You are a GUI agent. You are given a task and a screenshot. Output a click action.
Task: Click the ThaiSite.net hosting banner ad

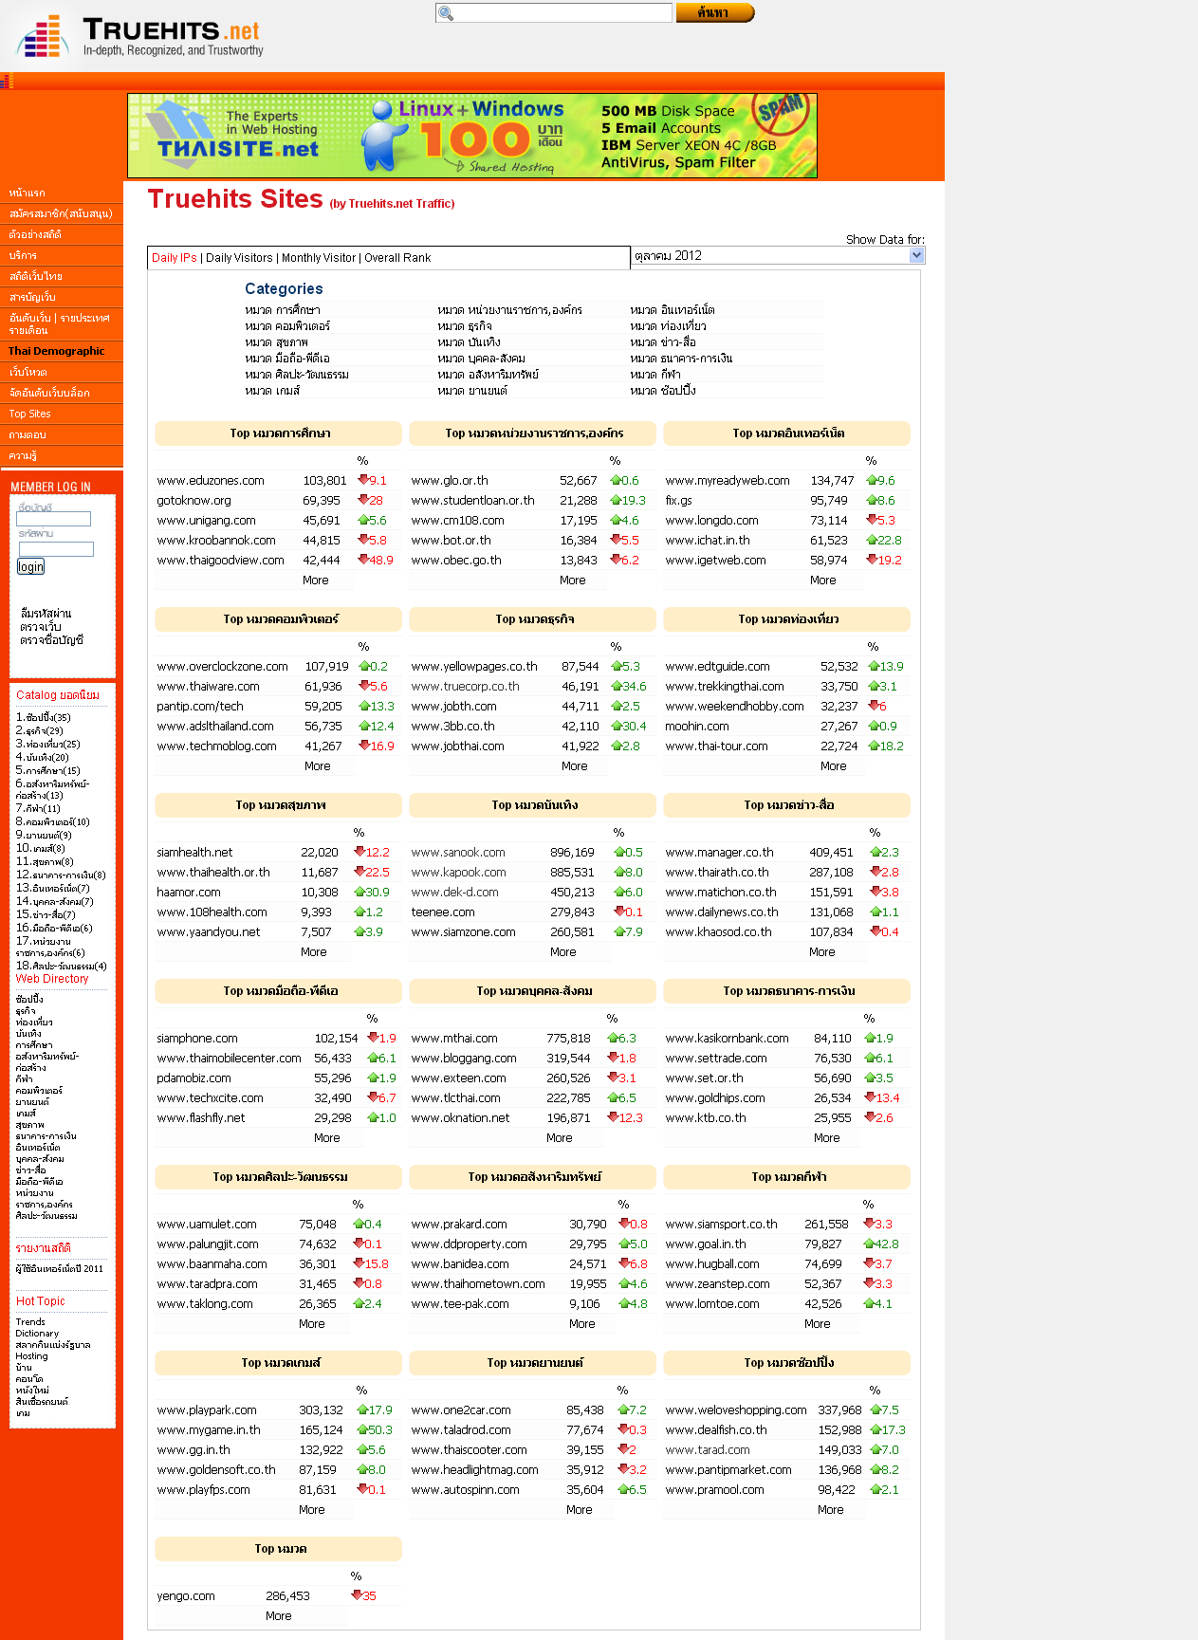(x=471, y=136)
